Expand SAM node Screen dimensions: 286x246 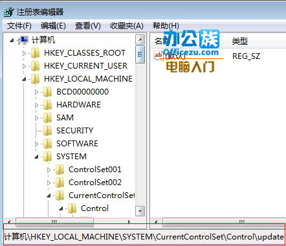[x=36, y=118]
